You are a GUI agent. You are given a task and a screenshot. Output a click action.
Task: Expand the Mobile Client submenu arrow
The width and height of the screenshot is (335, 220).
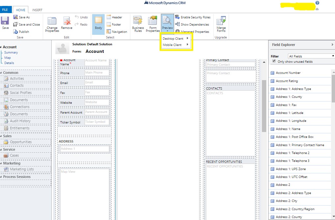(x=188, y=44)
